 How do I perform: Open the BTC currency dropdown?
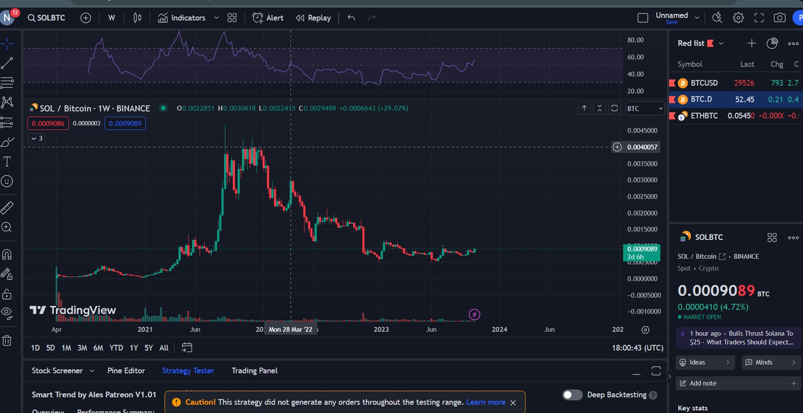click(644, 108)
